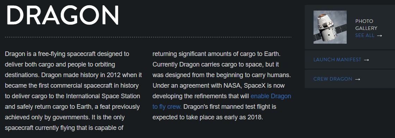Follow the 'enable Dragon' hyperlink text
The height and width of the screenshot is (138, 395).
click(x=271, y=96)
